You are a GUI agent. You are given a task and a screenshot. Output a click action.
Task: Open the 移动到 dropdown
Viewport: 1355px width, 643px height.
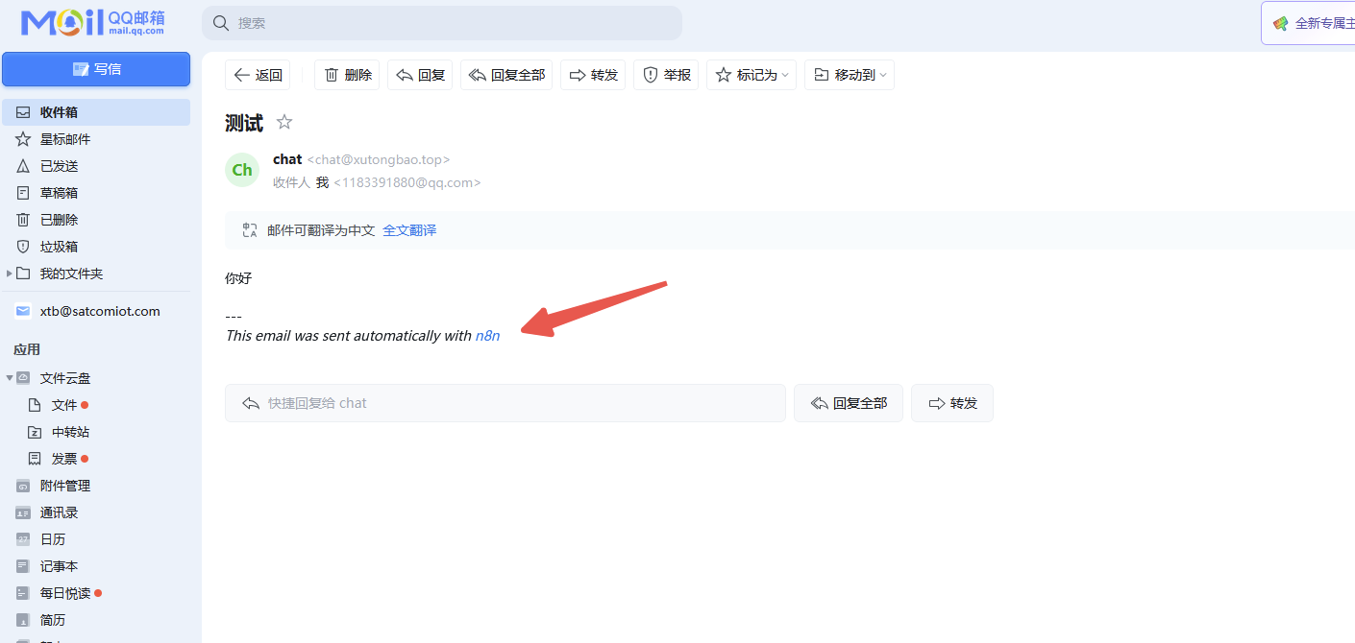pyautogui.click(x=850, y=75)
